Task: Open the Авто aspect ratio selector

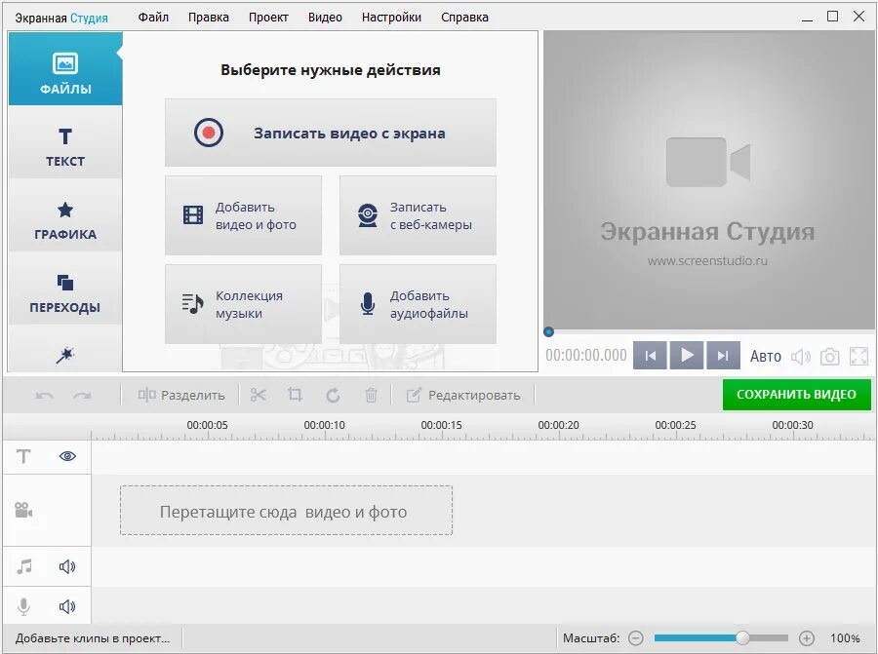Action: [x=766, y=357]
